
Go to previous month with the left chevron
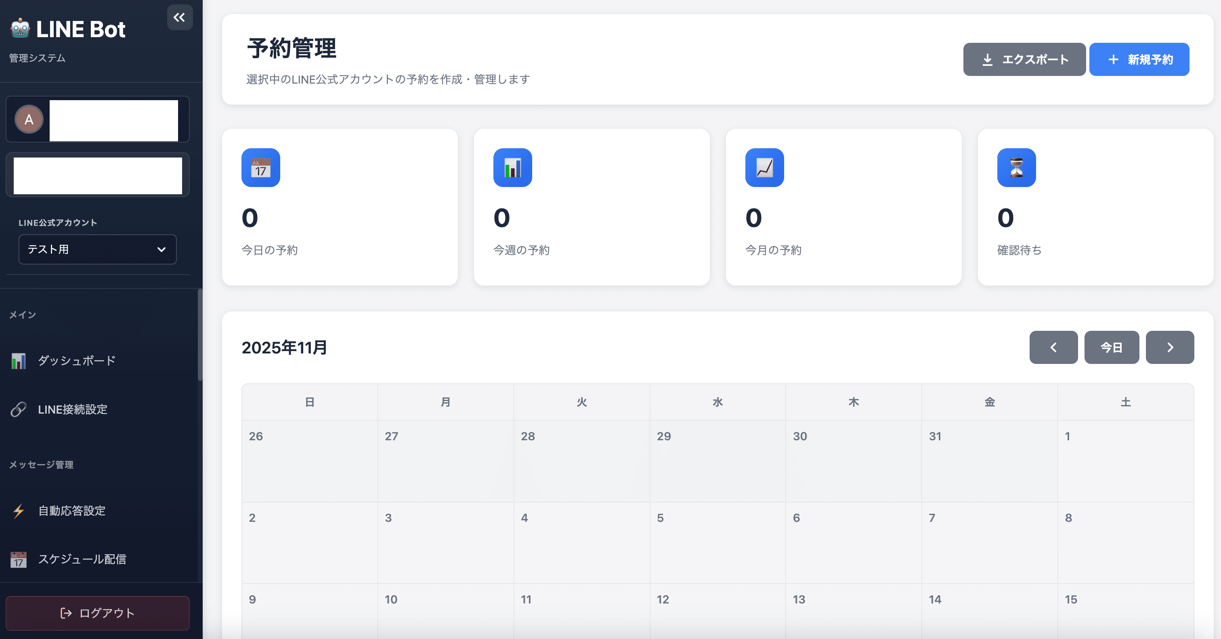coord(1053,347)
